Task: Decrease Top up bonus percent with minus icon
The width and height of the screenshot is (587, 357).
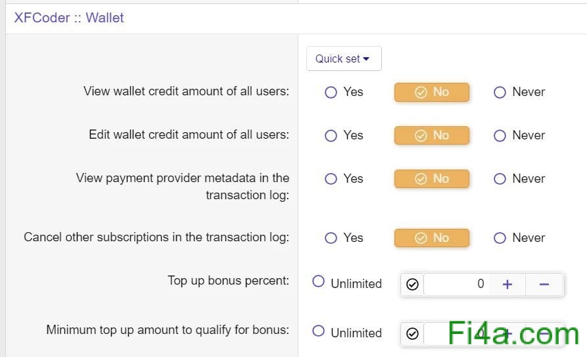Action: coord(544,284)
